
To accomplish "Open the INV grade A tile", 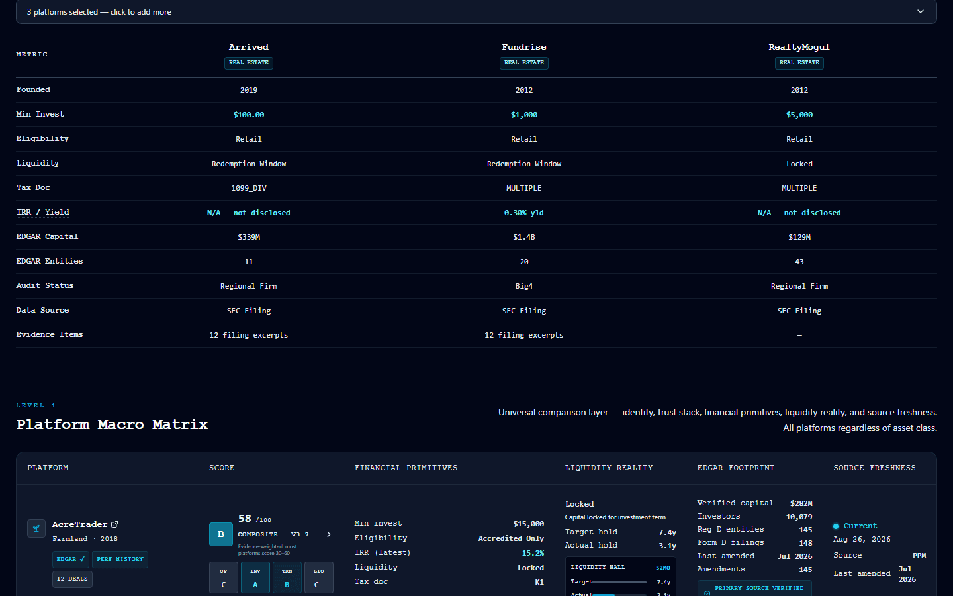I will (x=255, y=577).
